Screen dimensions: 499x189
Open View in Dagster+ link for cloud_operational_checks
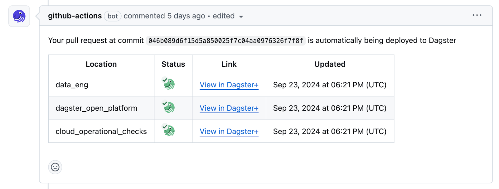[229, 132]
